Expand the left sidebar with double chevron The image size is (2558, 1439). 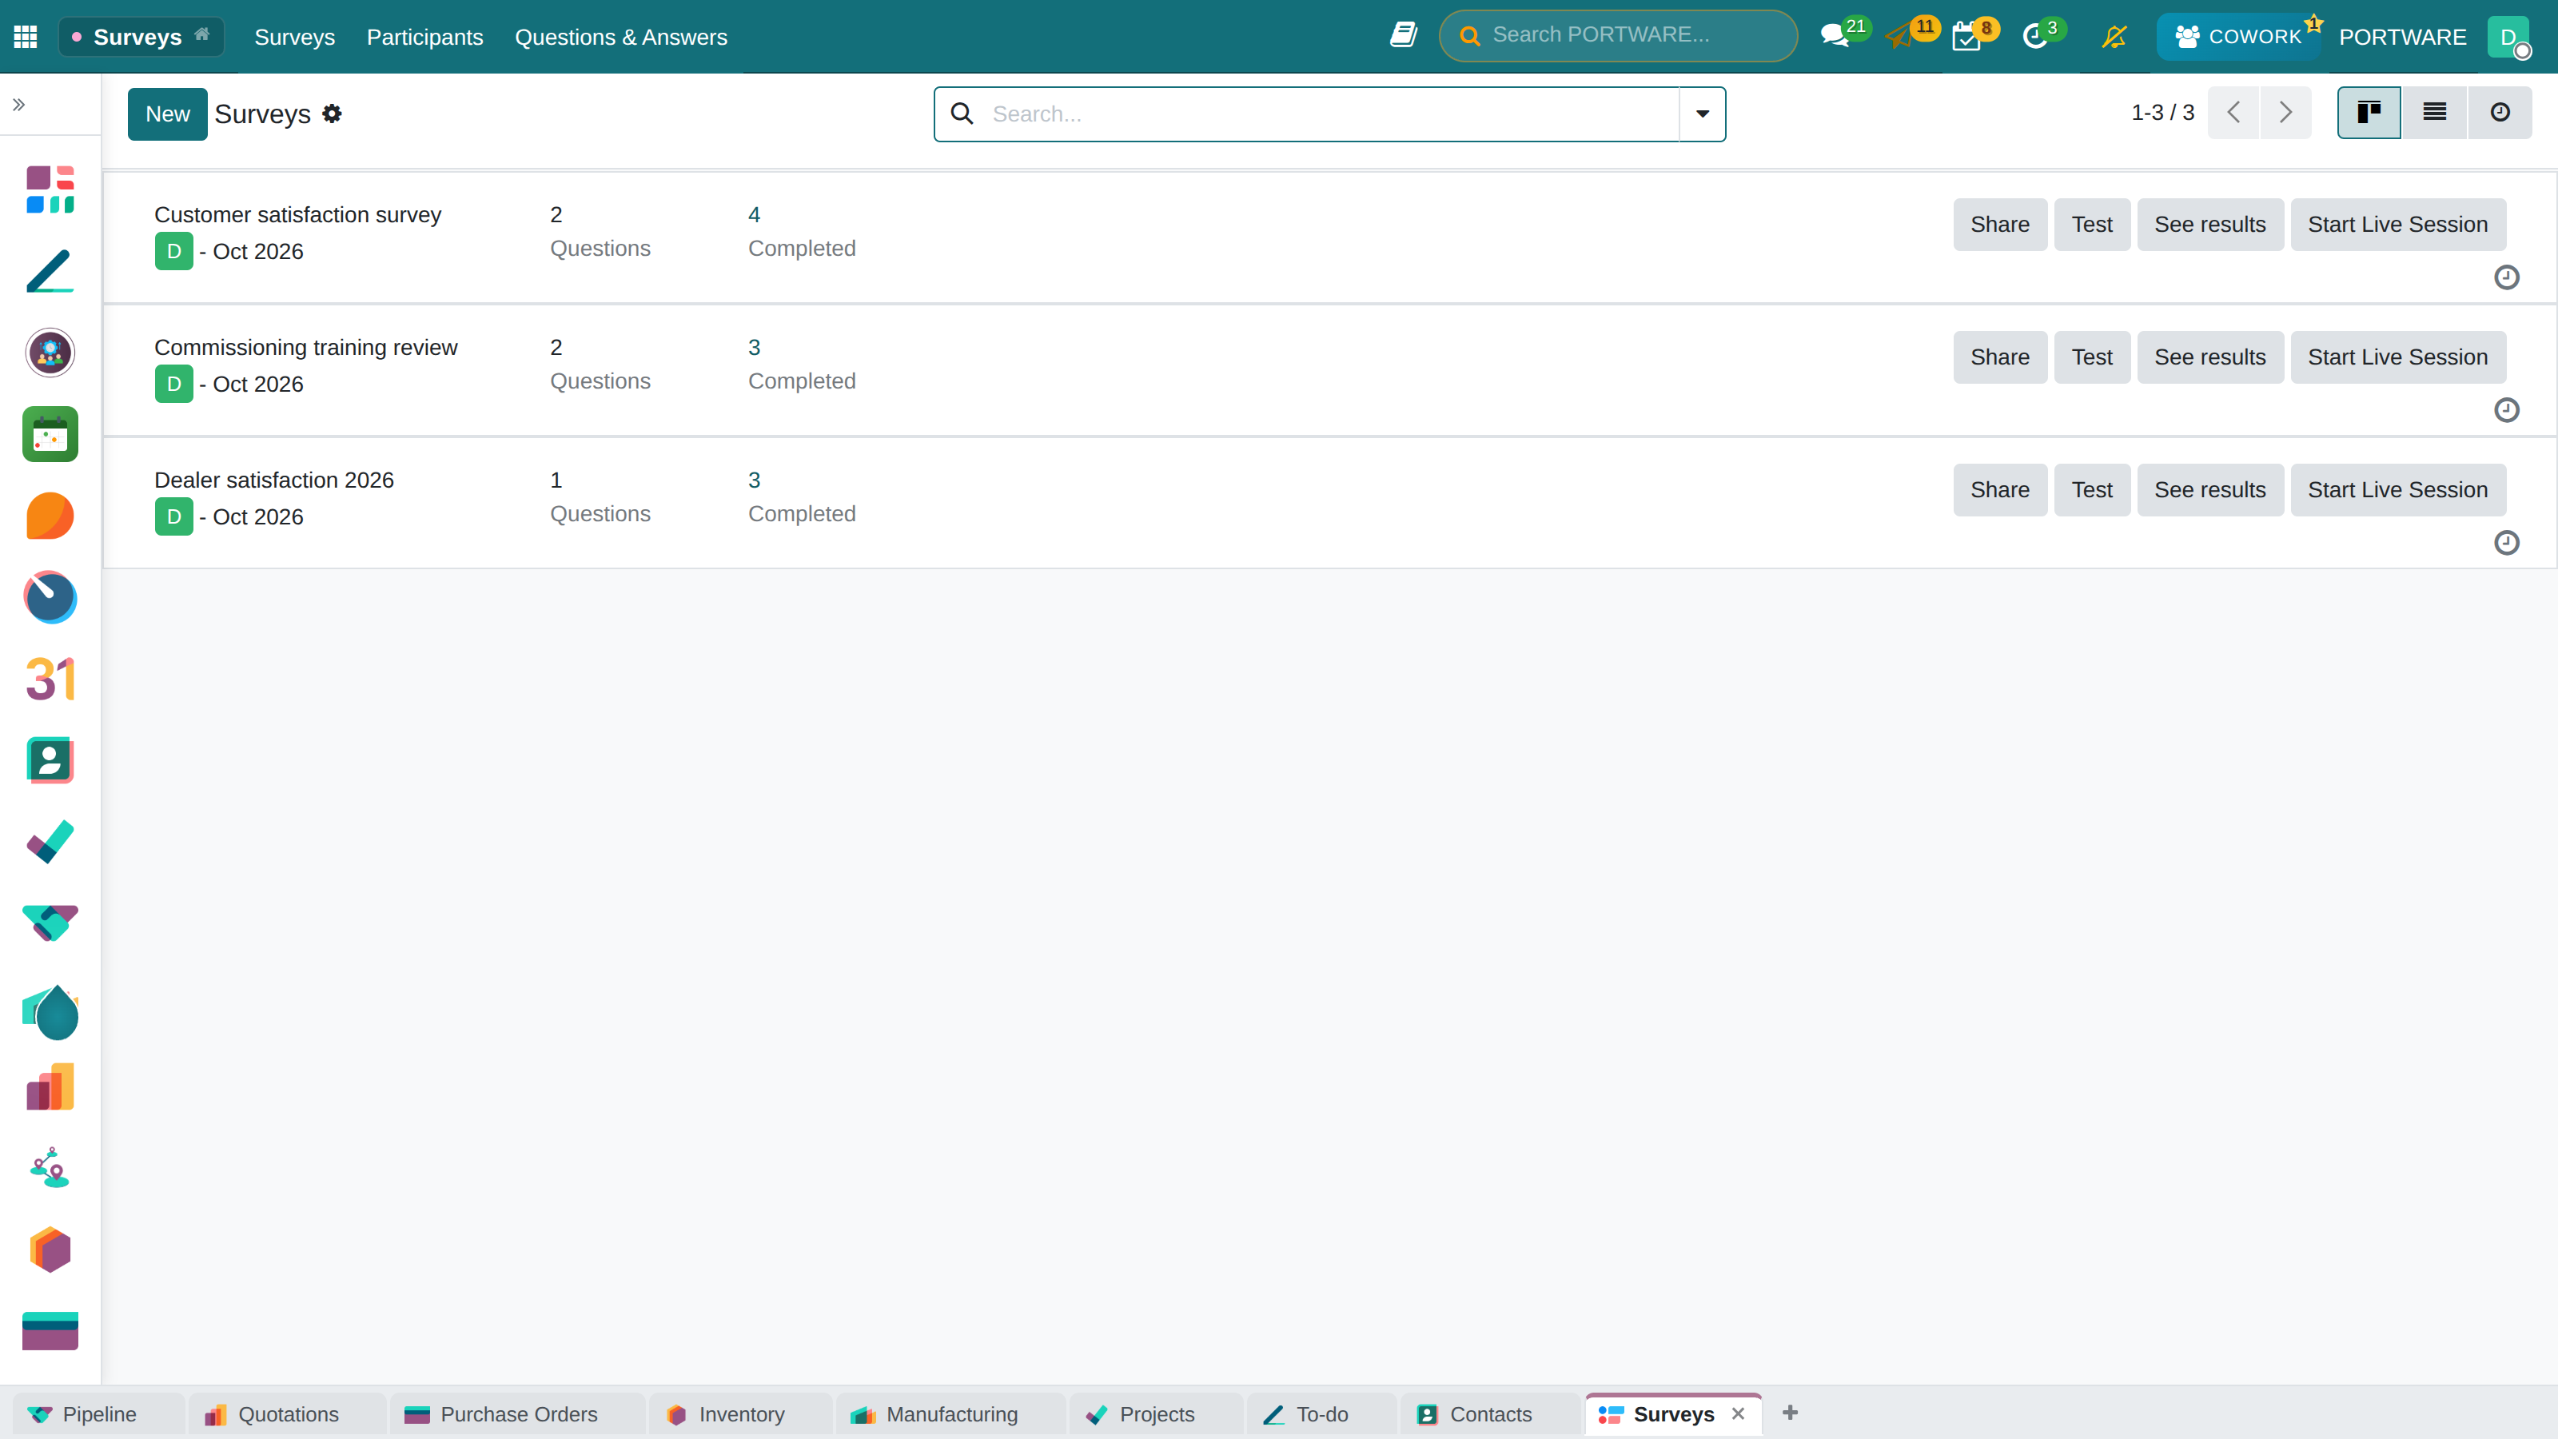tap(19, 104)
